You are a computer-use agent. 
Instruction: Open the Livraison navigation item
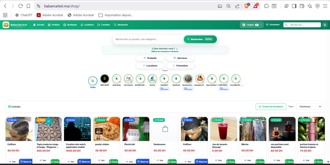(x=103, y=25)
